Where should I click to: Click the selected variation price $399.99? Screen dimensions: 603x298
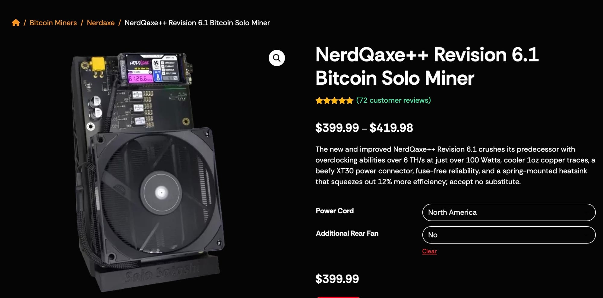pos(337,279)
